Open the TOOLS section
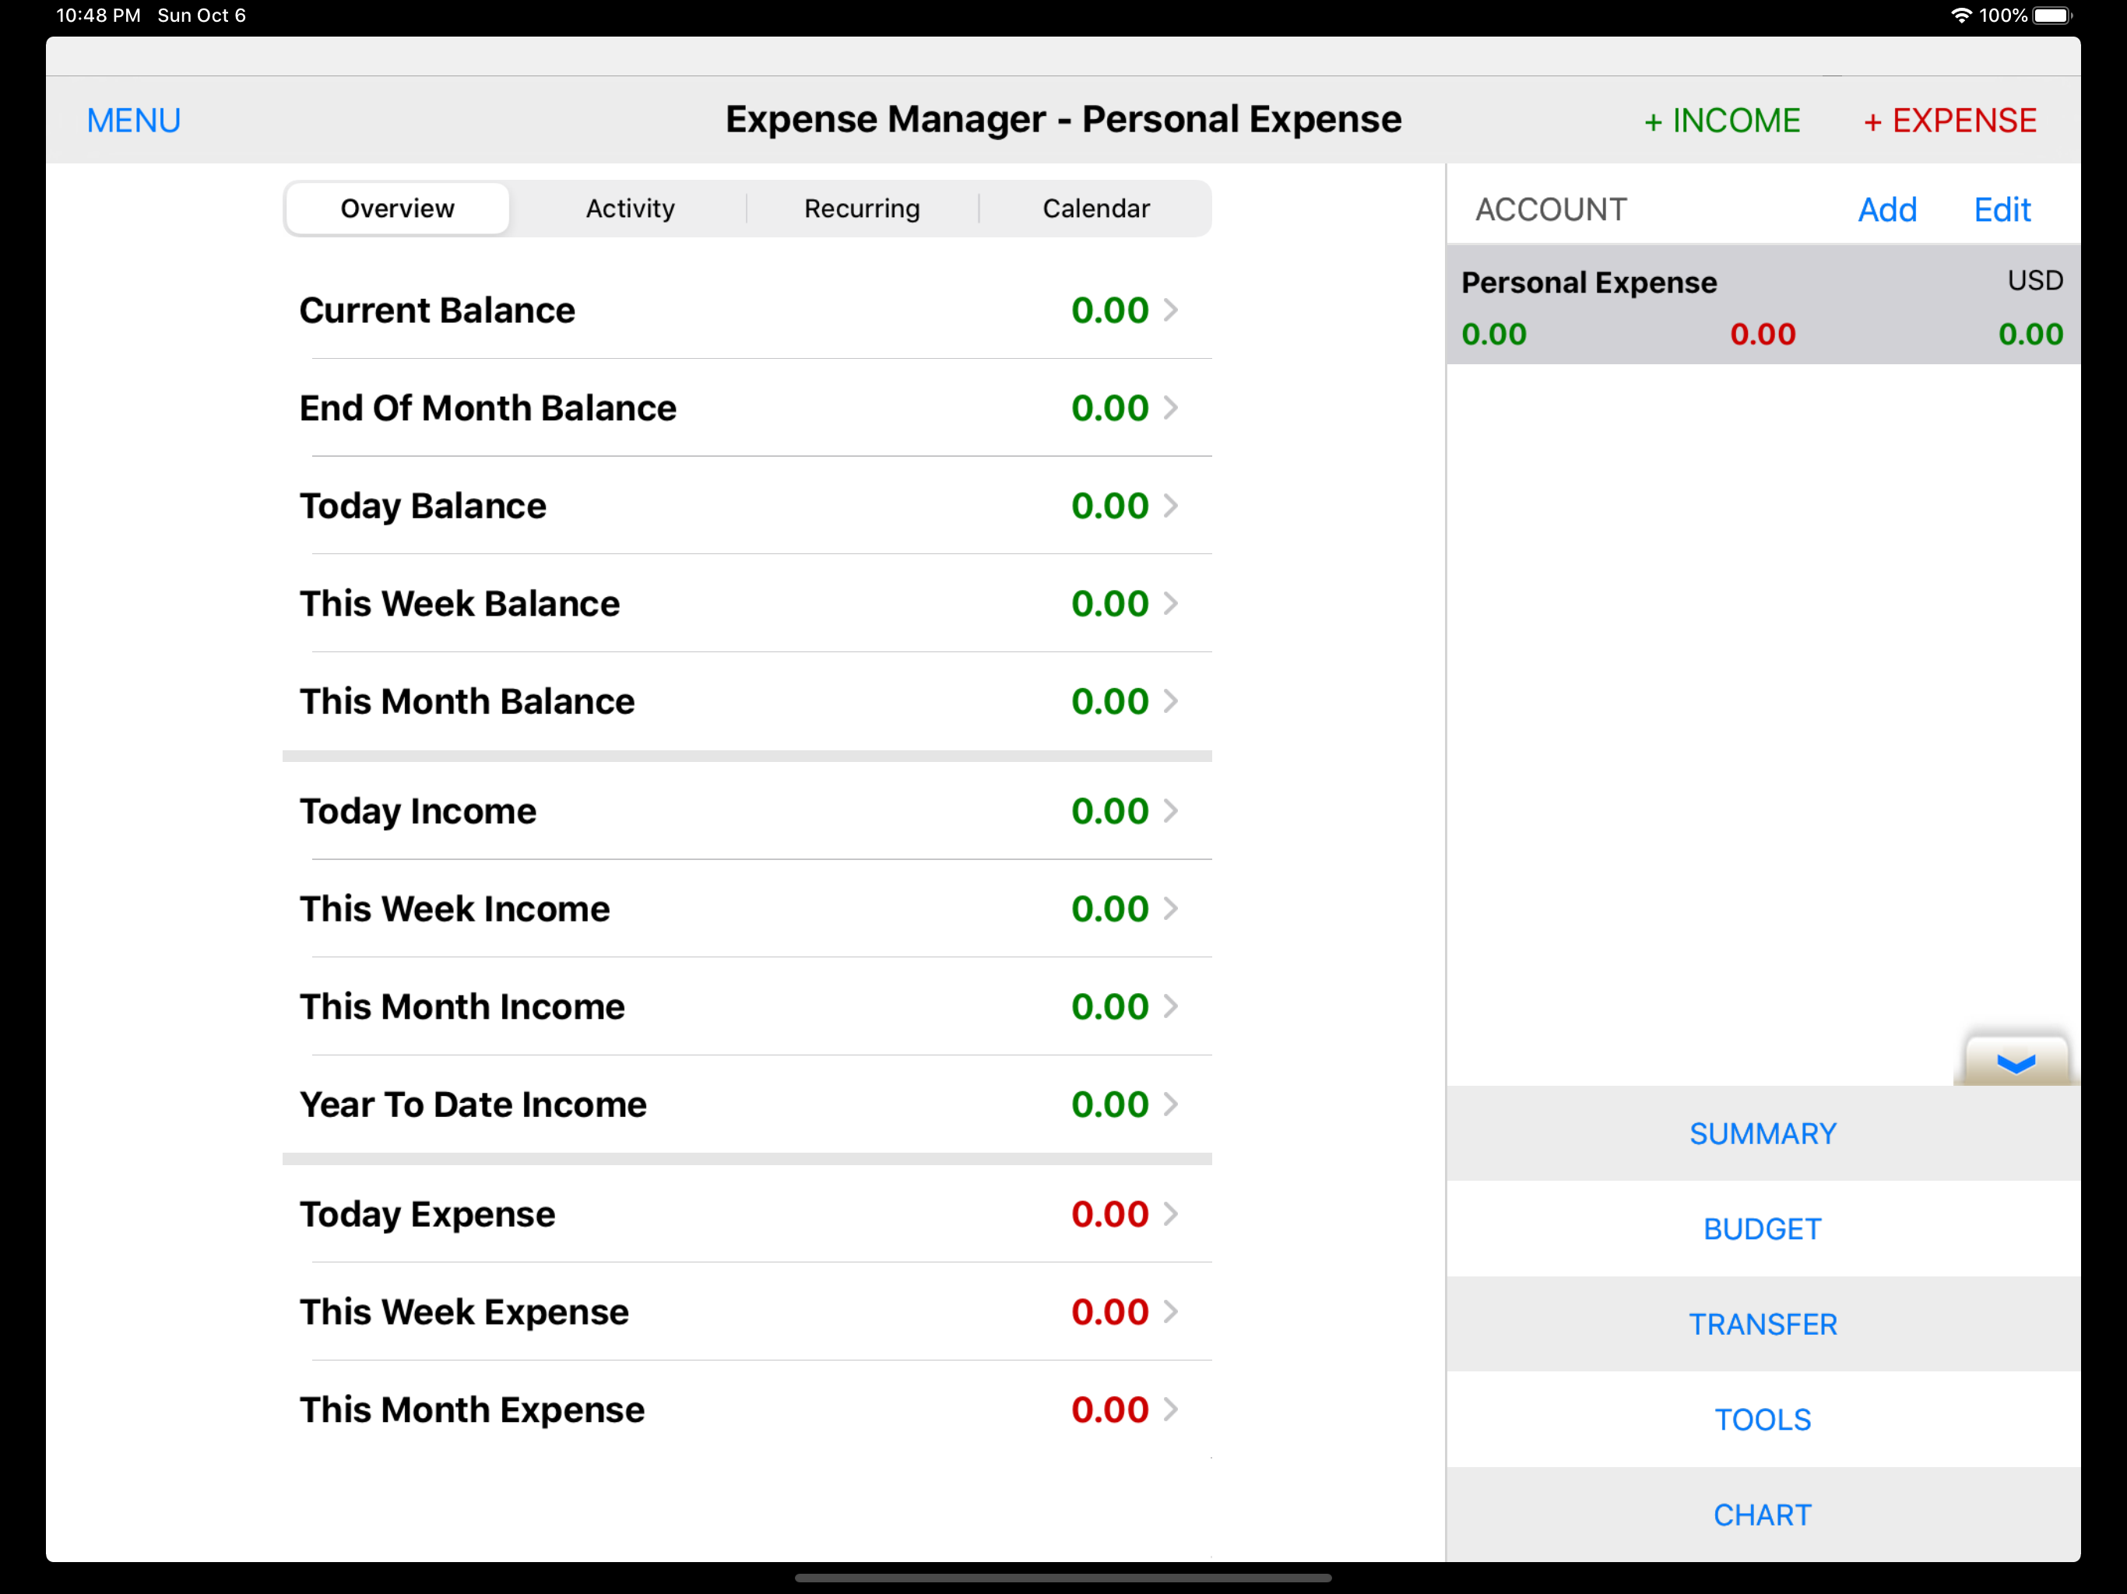 (x=1763, y=1419)
